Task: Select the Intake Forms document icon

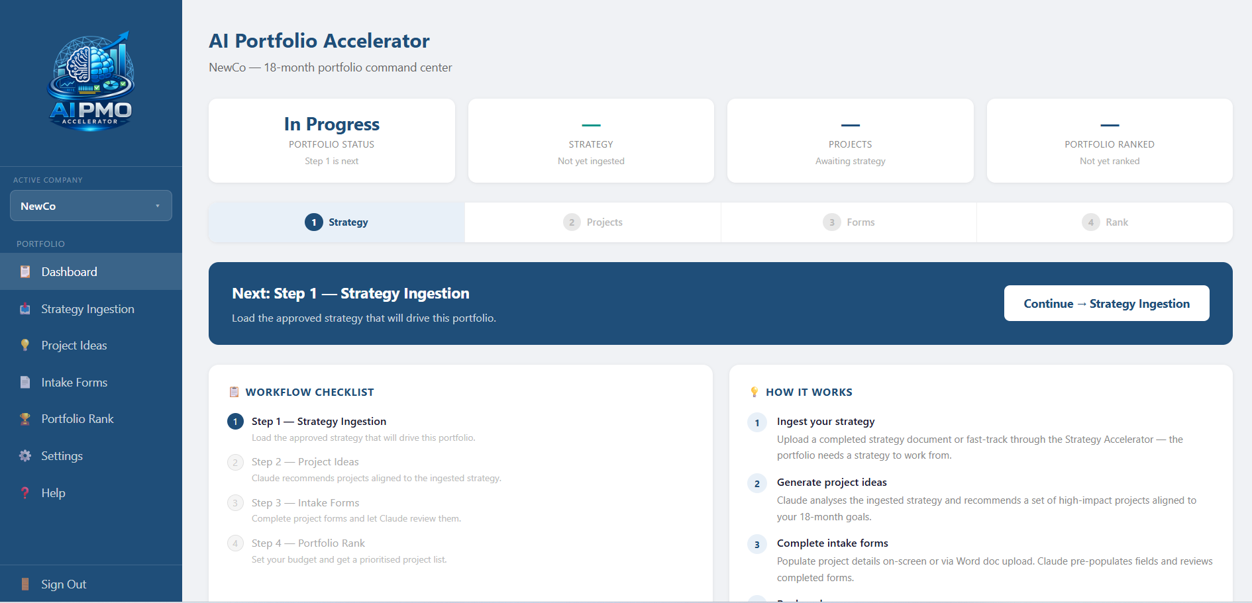Action: pos(25,382)
